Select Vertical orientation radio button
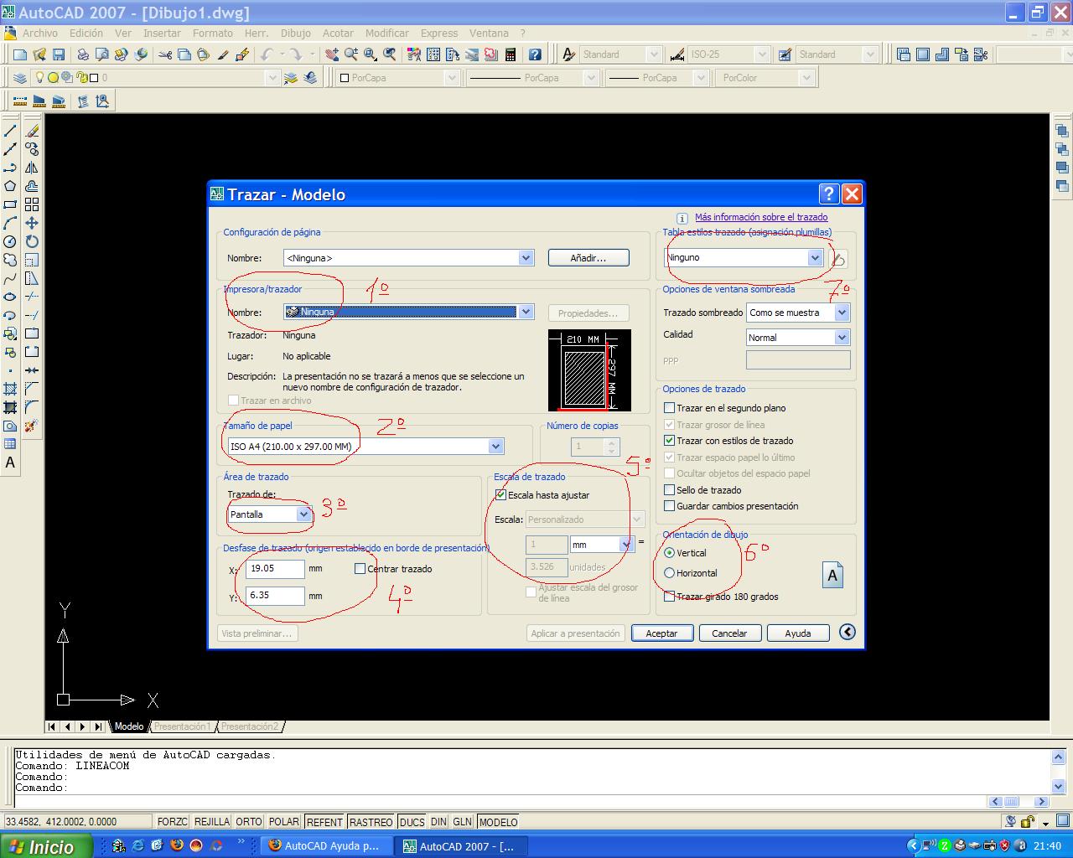This screenshot has height=858, width=1073. coord(670,553)
